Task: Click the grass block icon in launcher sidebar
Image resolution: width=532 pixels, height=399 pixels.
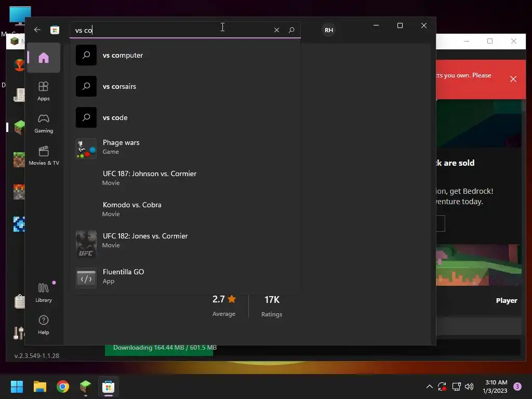Action: click(19, 127)
